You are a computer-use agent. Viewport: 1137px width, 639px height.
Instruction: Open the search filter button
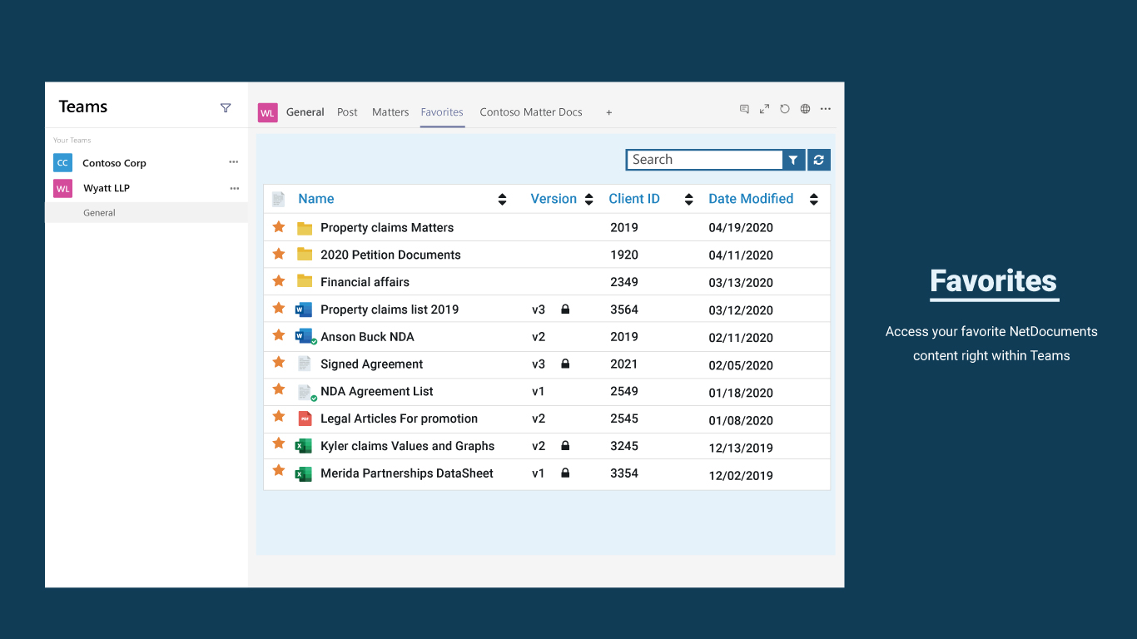pos(794,160)
